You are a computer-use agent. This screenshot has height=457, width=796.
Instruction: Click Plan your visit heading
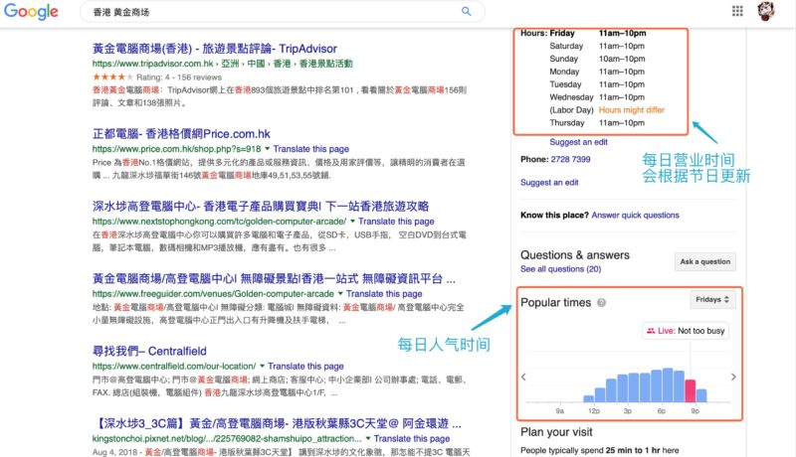(556, 432)
